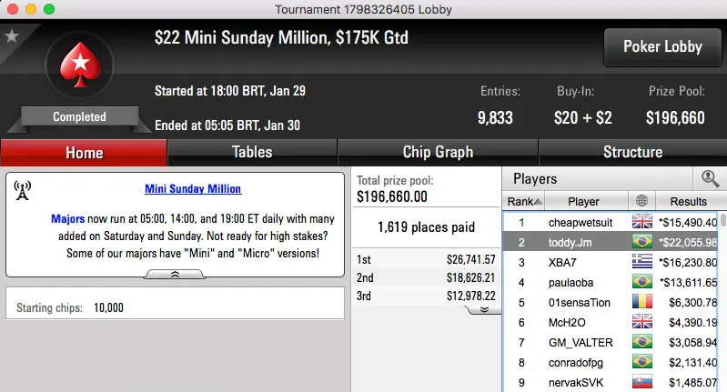Click 01sensaTion's Romanian flag icon
This screenshot has height=392, width=727.
642,302
